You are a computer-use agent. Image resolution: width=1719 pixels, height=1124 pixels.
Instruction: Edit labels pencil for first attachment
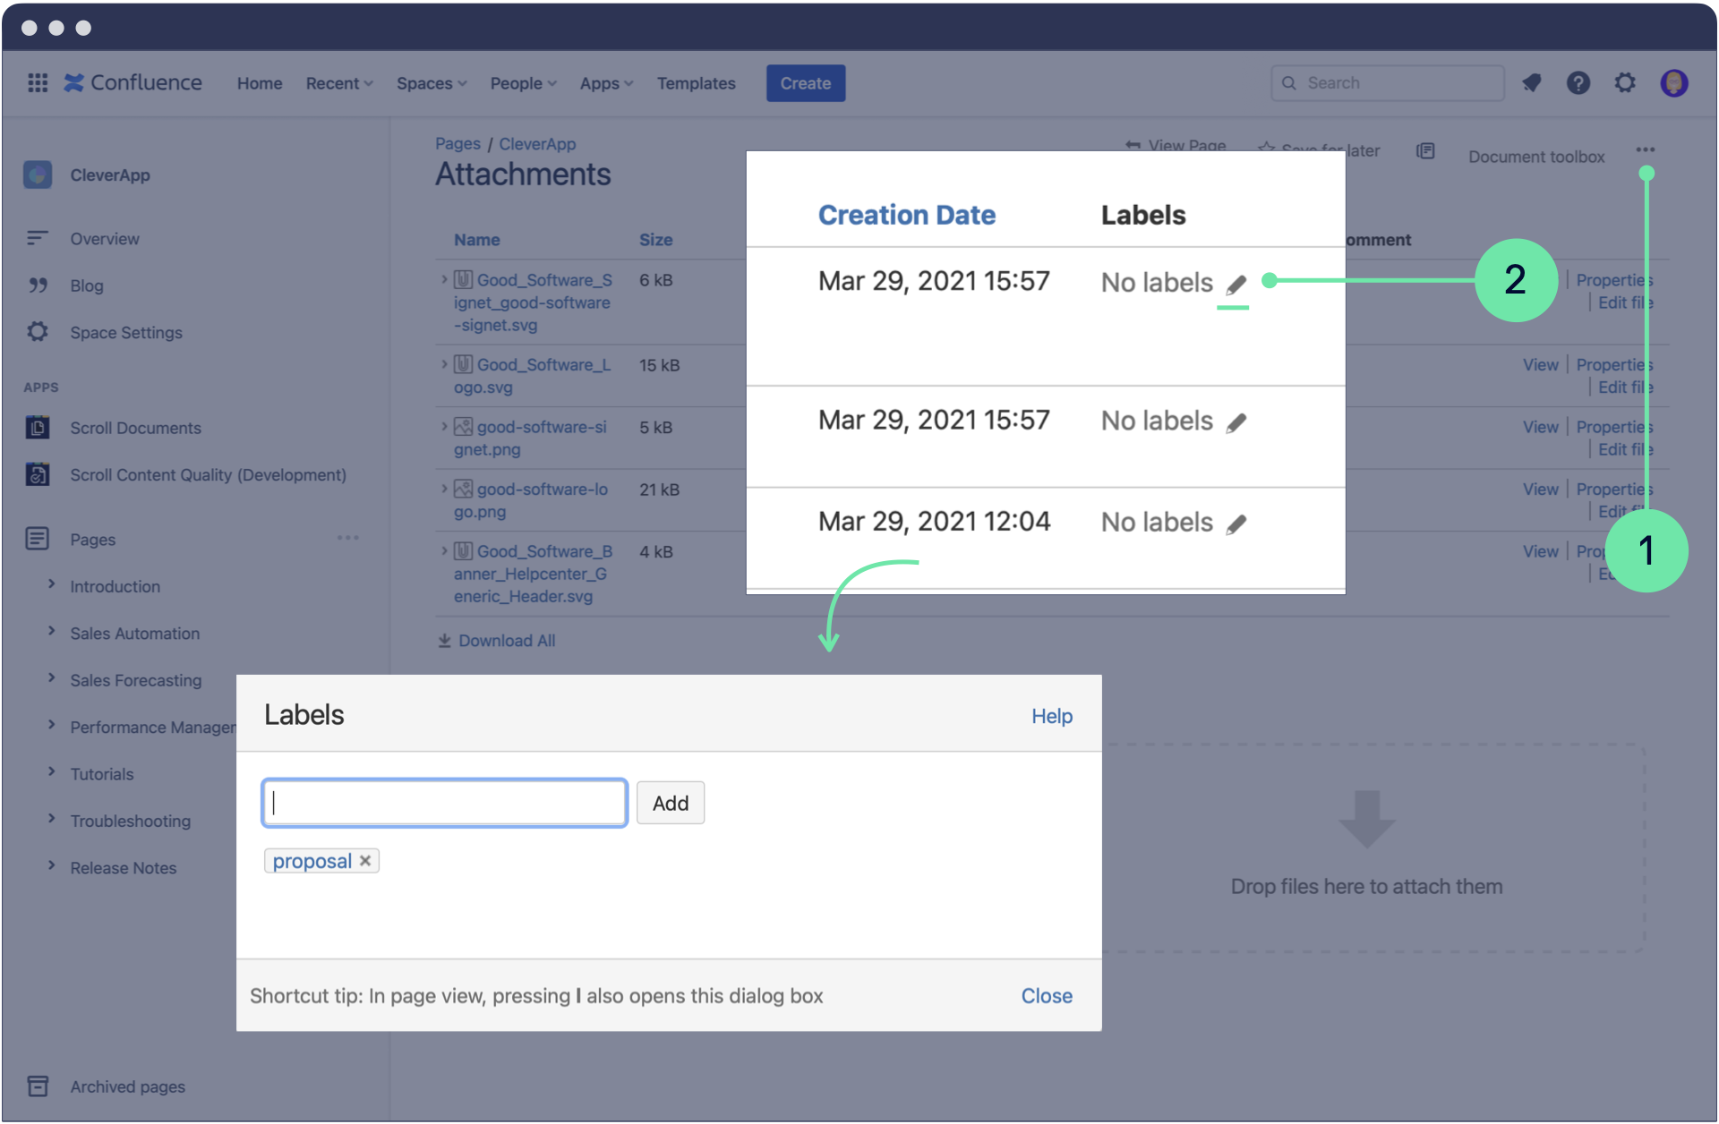click(1236, 285)
